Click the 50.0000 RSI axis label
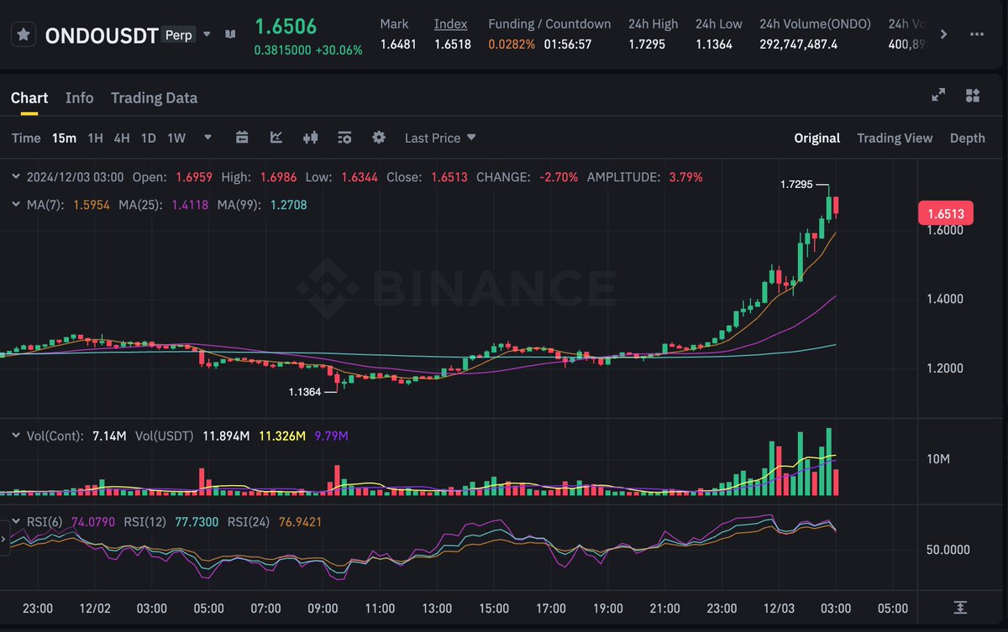Image resolution: width=1008 pixels, height=632 pixels. click(947, 550)
